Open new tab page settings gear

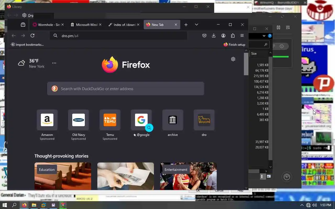point(233,59)
